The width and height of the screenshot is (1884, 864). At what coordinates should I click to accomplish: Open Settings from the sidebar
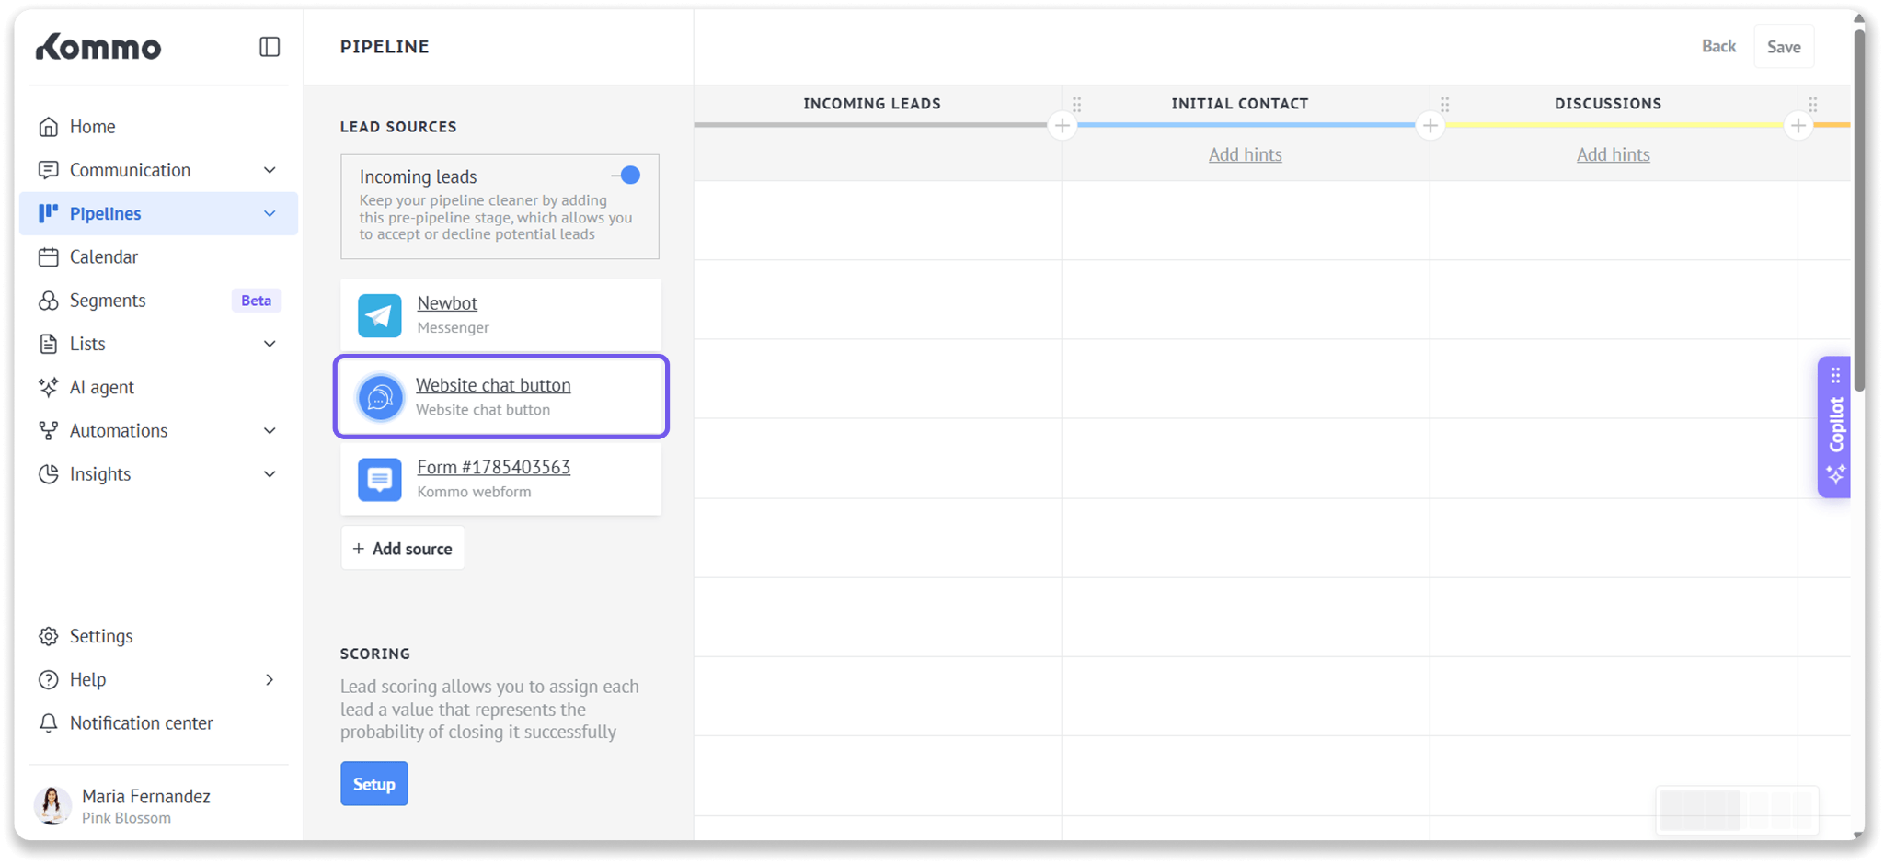[158, 636]
